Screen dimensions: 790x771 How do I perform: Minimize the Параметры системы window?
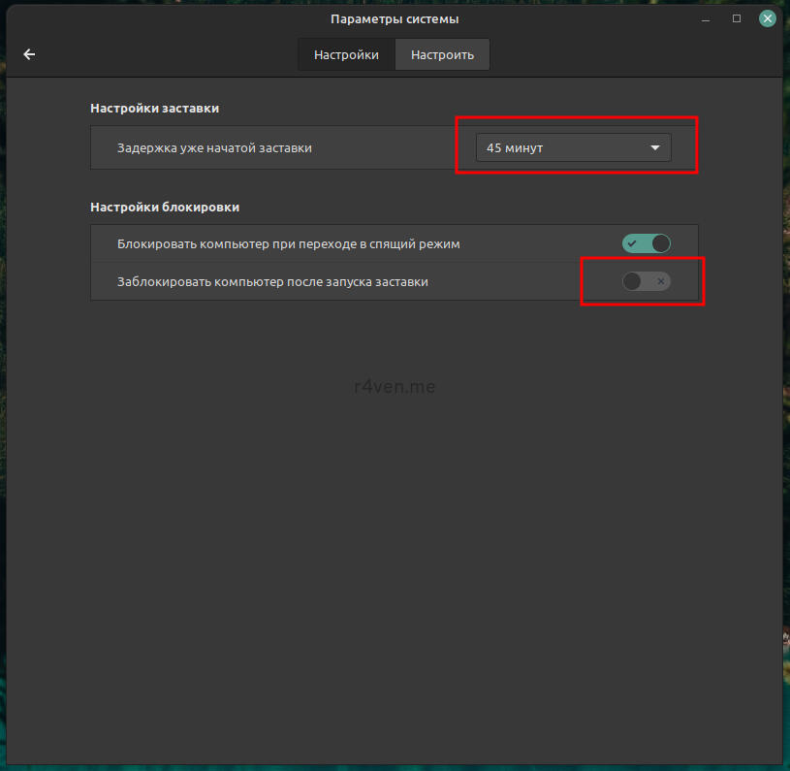point(706,18)
